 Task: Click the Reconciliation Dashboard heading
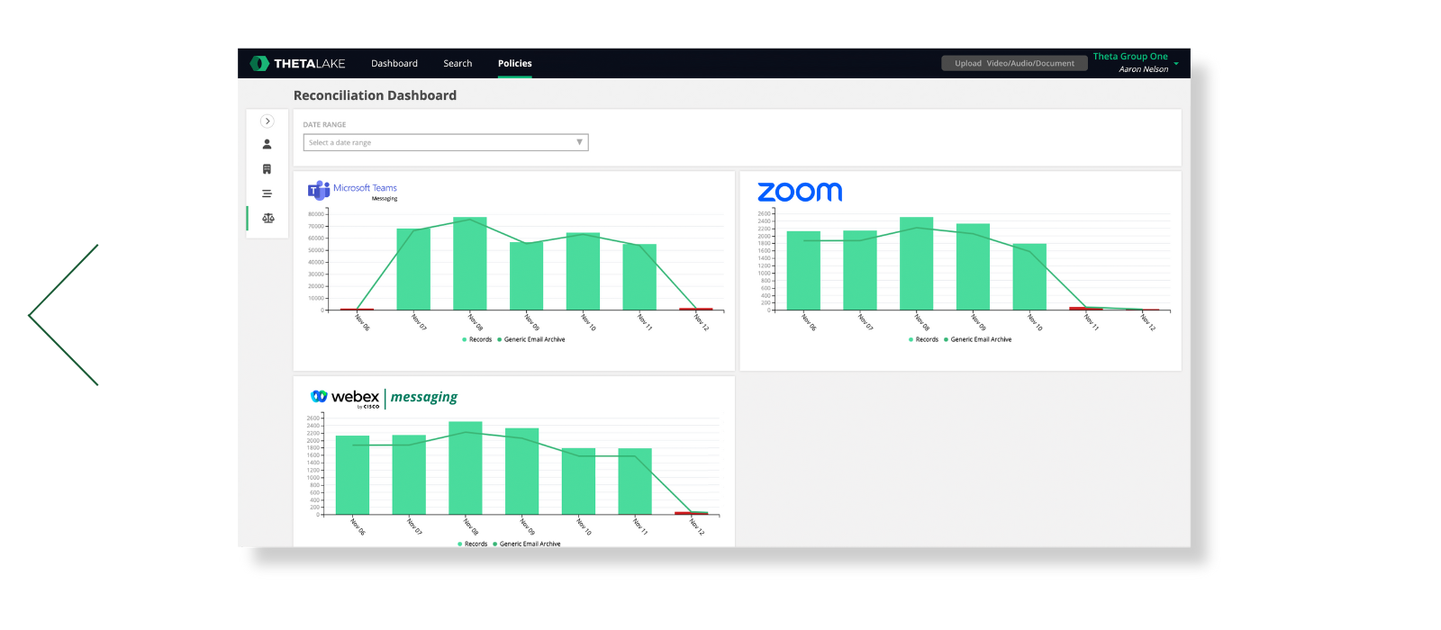click(x=375, y=95)
